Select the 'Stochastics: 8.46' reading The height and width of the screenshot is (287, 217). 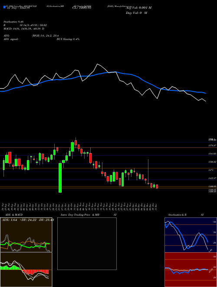coord(13,22)
